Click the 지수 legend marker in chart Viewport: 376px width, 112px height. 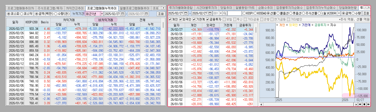pos(328,25)
